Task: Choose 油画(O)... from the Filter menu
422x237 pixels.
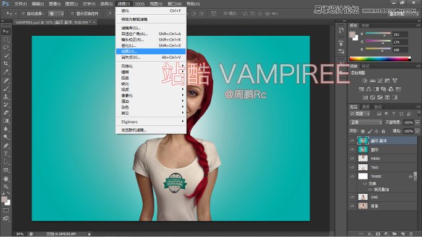Action: click(x=151, y=51)
